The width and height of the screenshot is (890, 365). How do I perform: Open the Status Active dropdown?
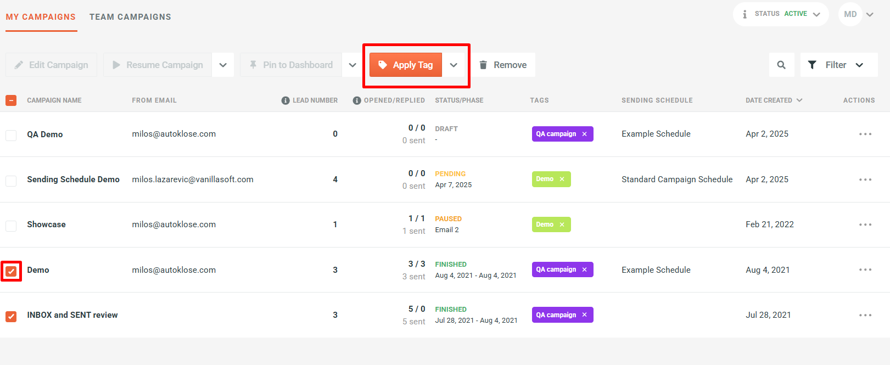pos(781,14)
